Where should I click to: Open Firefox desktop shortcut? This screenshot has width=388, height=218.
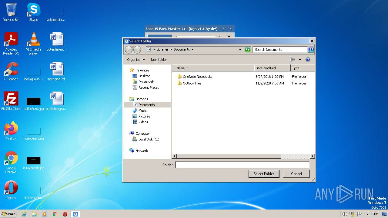click(11, 131)
